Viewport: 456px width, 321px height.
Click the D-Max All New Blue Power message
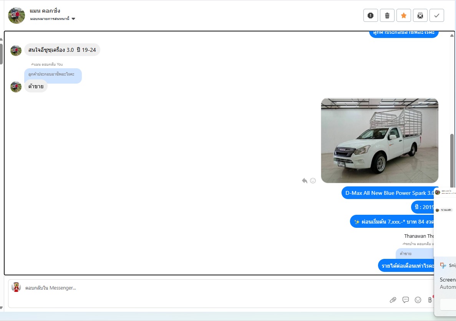tap(389, 193)
